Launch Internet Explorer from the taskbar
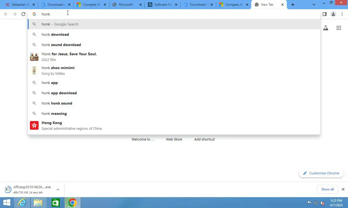The width and height of the screenshot is (348, 208). point(22,203)
